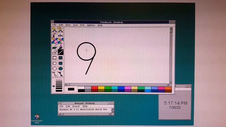Choose the Brush tool
Image resolution: width=226 pixels, height=127 pixels.
tap(60, 47)
